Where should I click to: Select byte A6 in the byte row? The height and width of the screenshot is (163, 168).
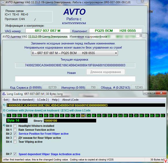(x=120, y=116)
